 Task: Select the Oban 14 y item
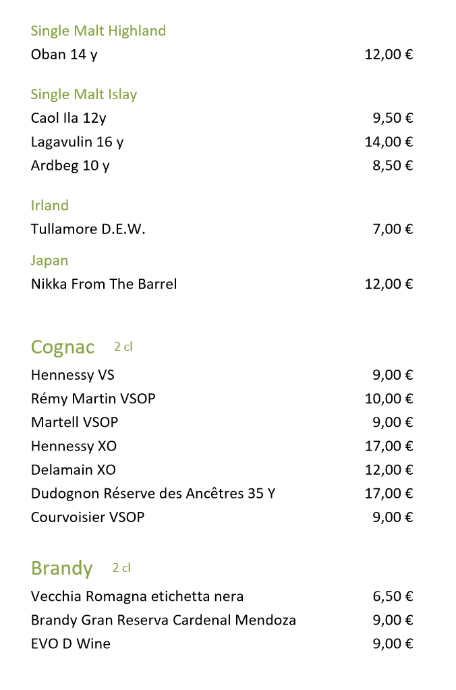64,55
